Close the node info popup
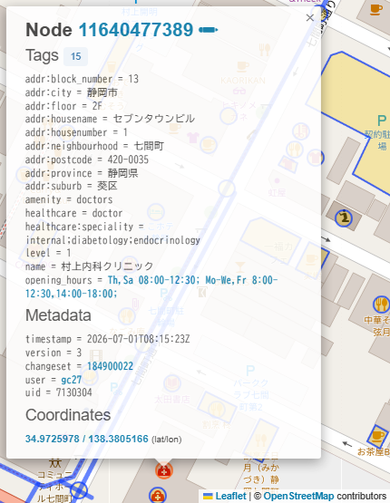Screen dimensions: 390x503 [310, 17]
